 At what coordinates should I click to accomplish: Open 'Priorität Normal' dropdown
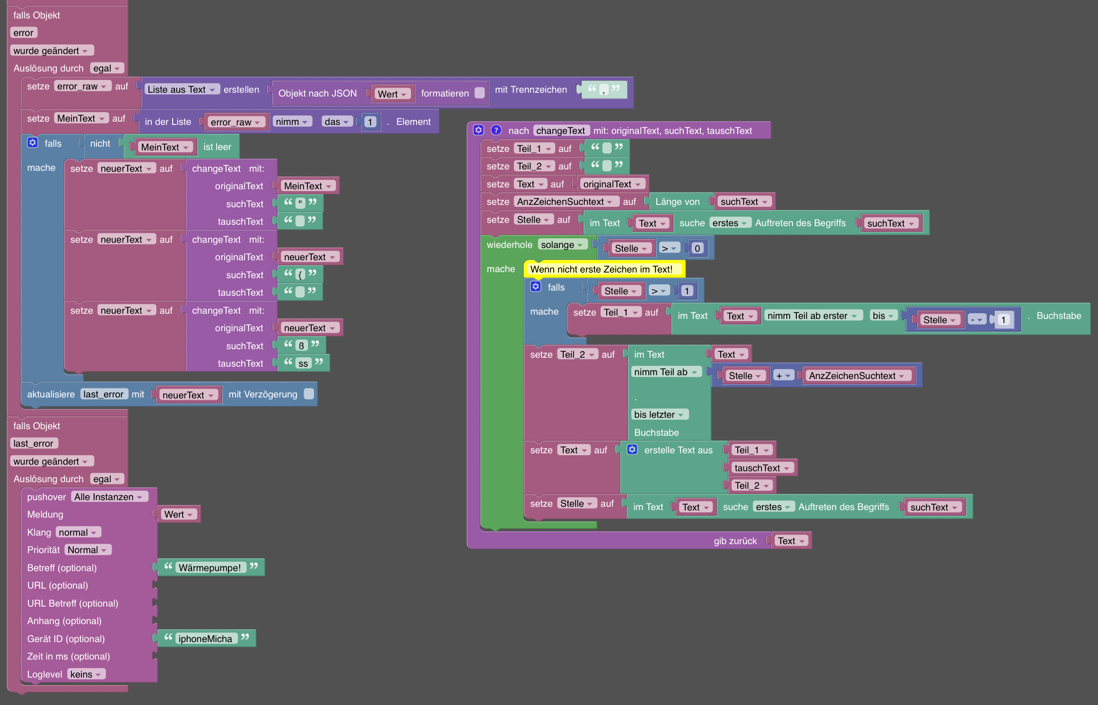point(87,550)
